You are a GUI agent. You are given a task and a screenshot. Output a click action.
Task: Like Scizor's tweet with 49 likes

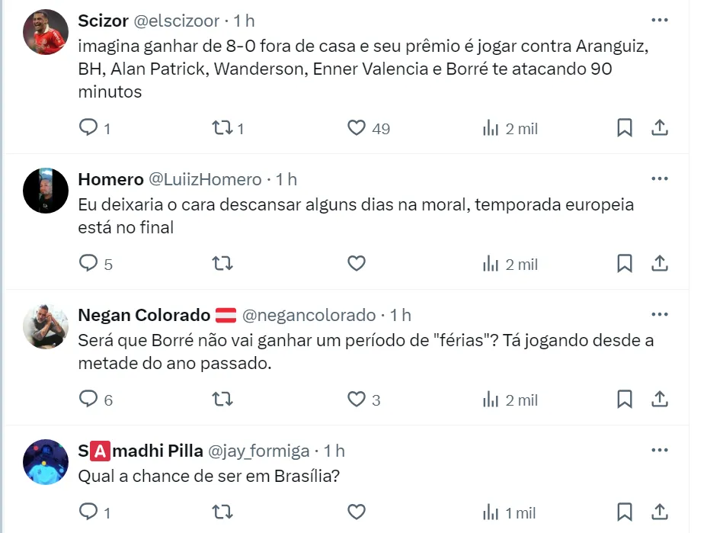point(356,128)
